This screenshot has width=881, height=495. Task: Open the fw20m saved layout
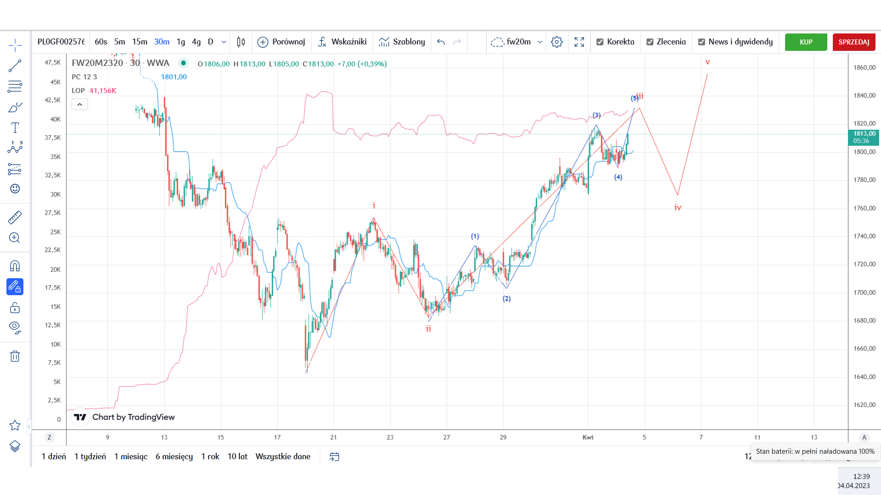point(511,42)
